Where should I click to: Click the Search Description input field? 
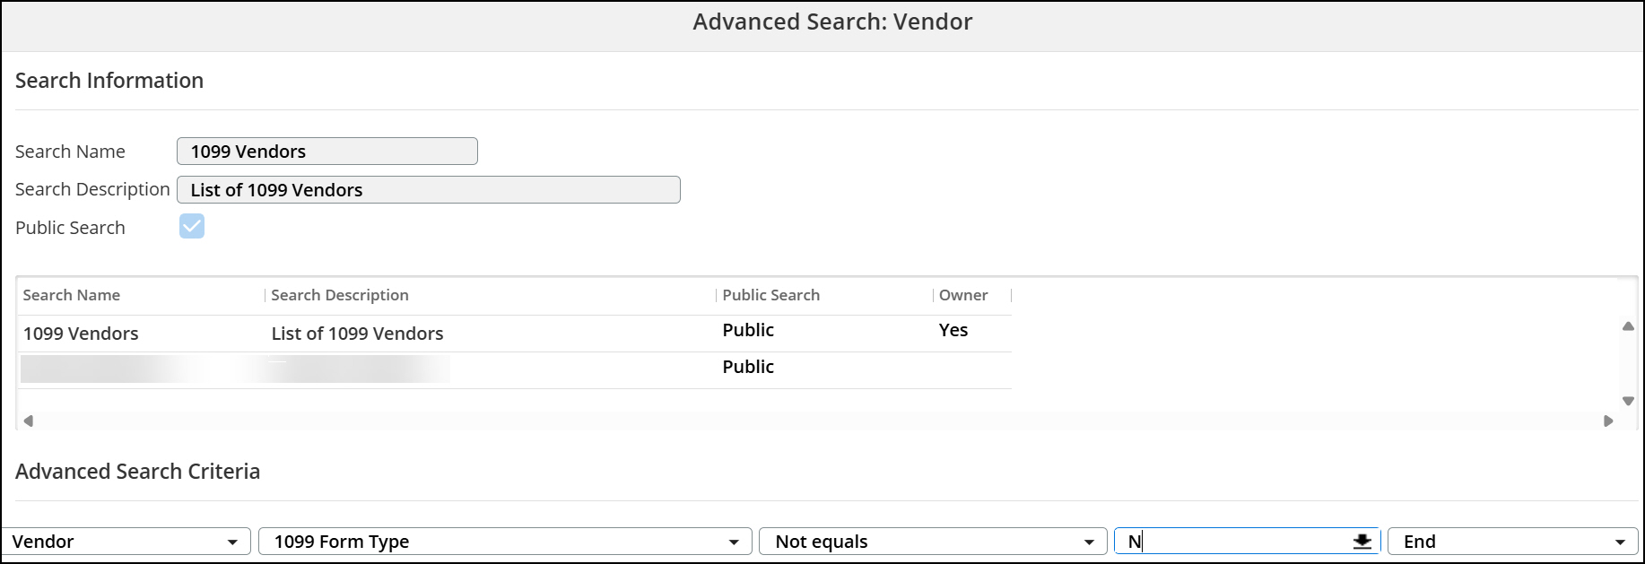click(428, 190)
